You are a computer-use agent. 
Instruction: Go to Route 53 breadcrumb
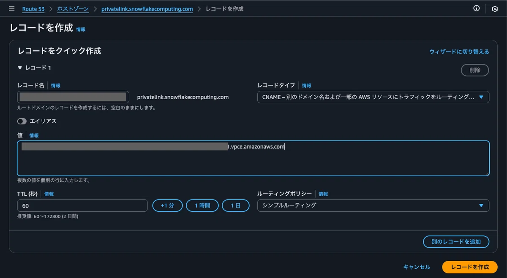click(x=33, y=9)
